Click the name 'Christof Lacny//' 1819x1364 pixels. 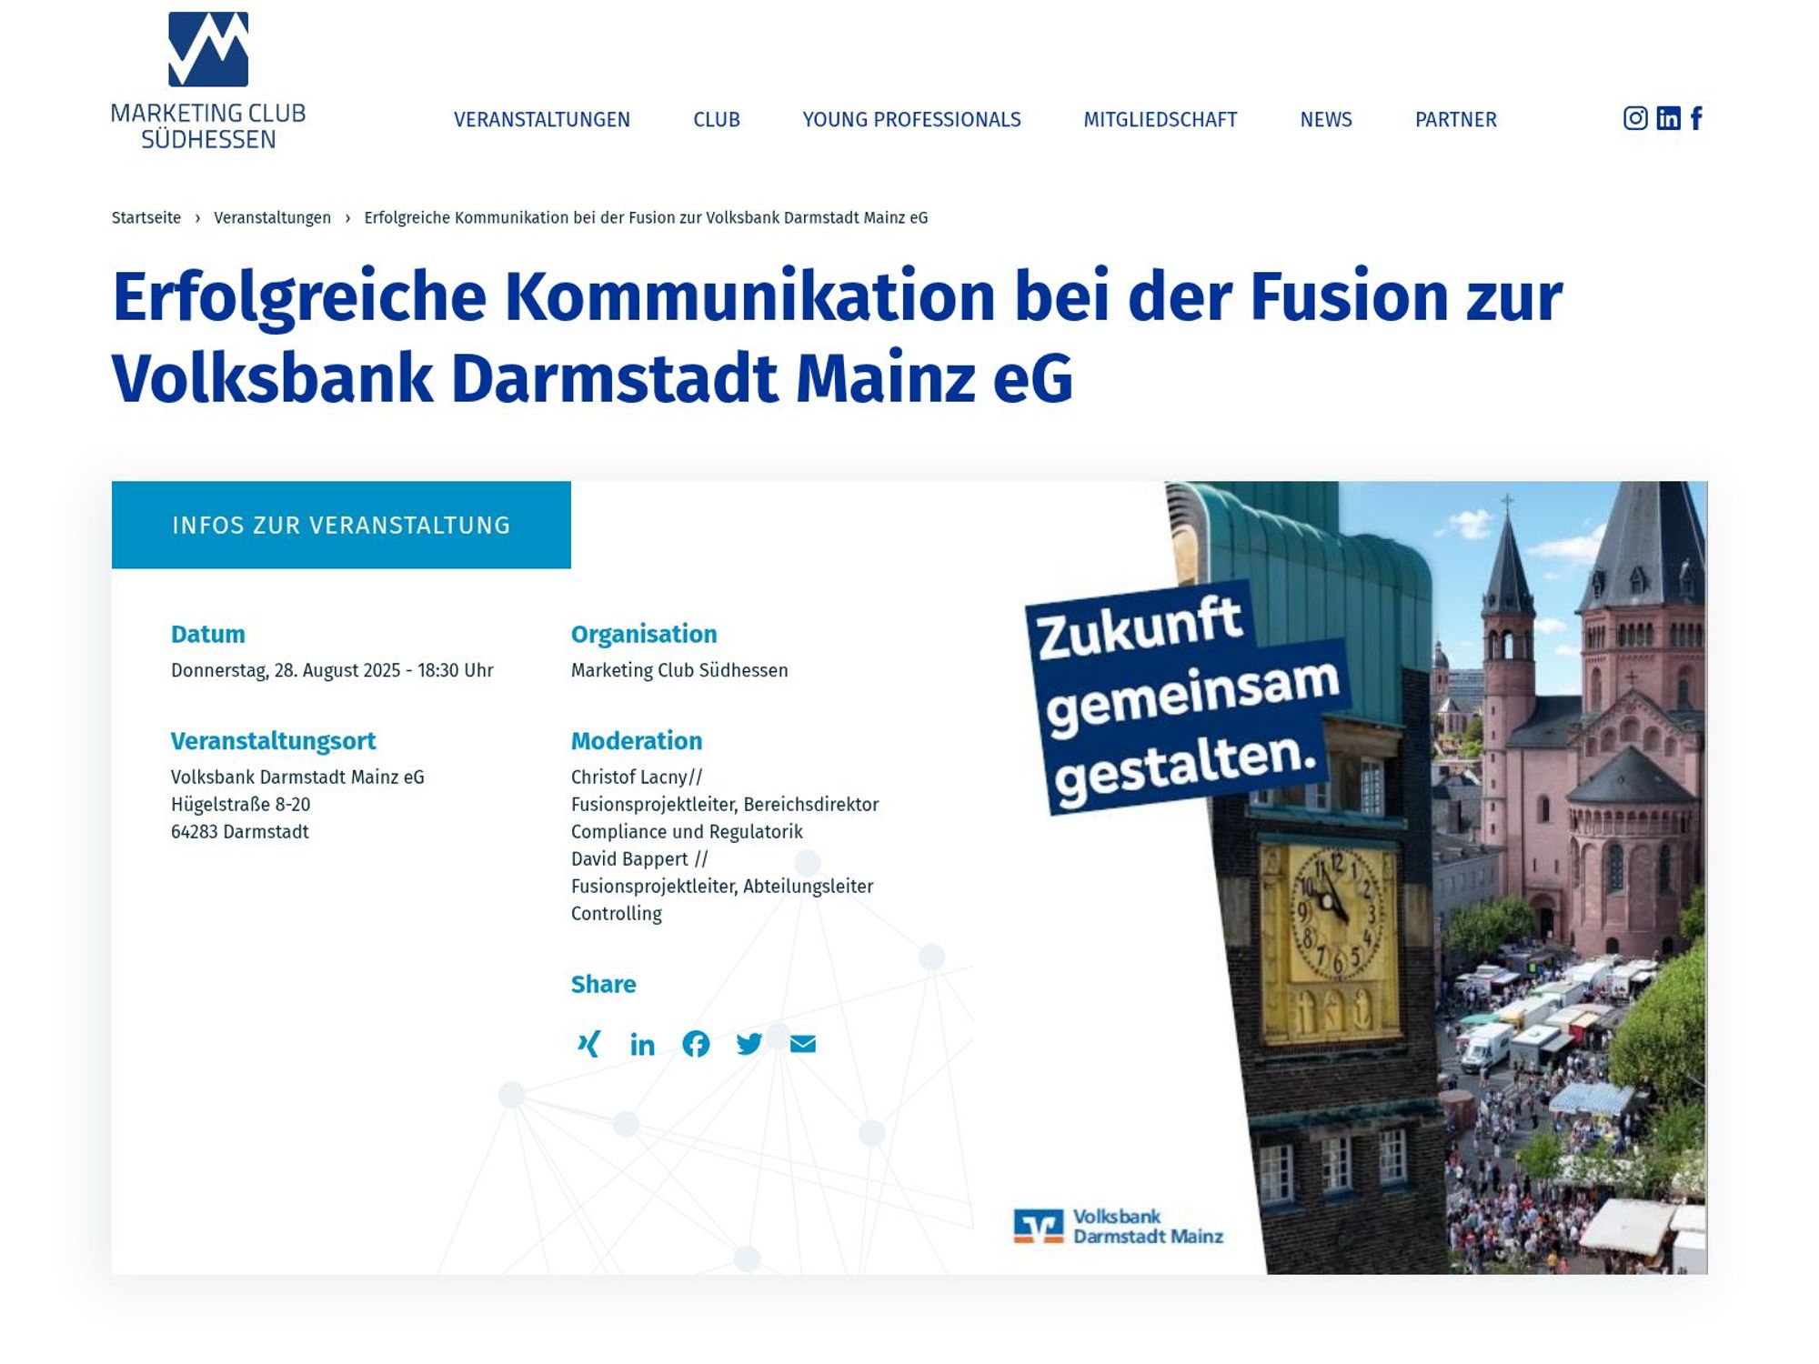pyautogui.click(x=637, y=777)
